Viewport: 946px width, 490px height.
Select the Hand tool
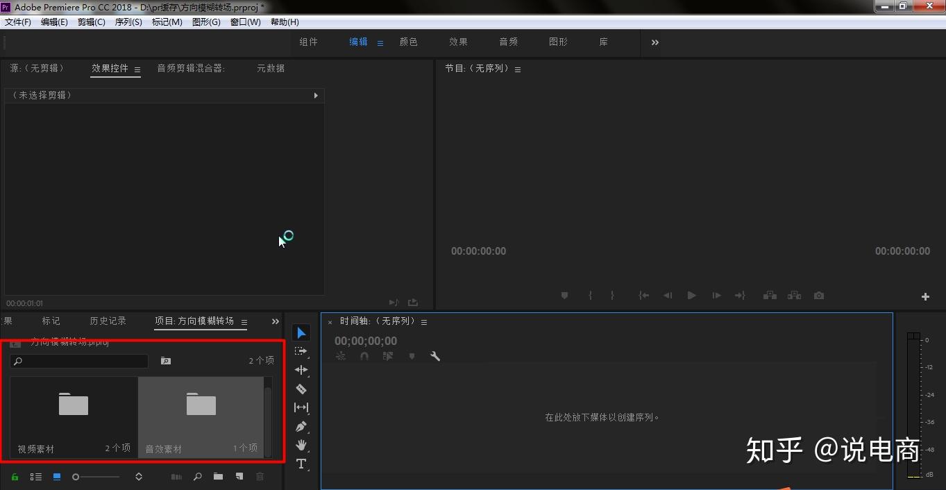301,445
